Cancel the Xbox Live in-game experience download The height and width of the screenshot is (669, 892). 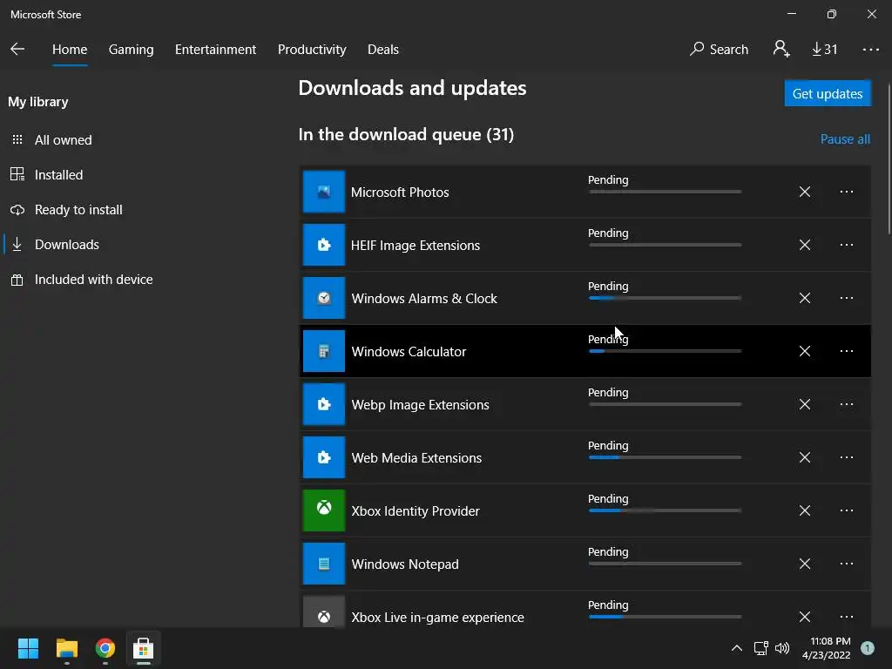(x=804, y=617)
